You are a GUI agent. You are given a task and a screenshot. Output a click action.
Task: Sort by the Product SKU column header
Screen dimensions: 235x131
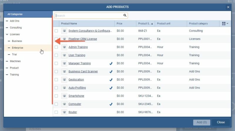pos(145,24)
